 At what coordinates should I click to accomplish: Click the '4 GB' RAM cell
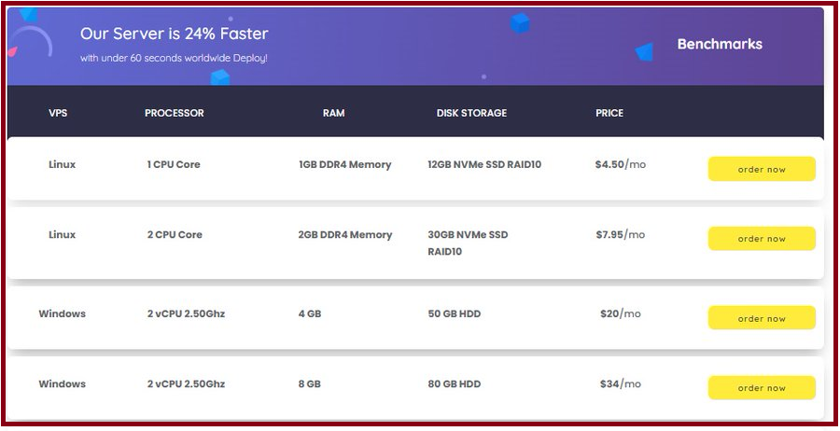click(310, 313)
